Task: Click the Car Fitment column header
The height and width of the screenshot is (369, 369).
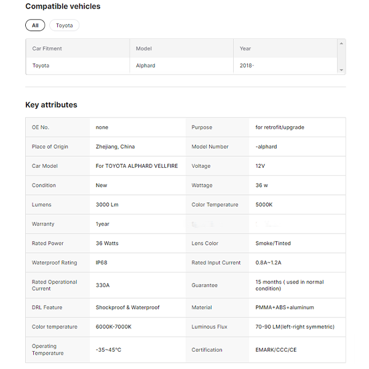Action: pyautogui.click(x=47, y=49)
